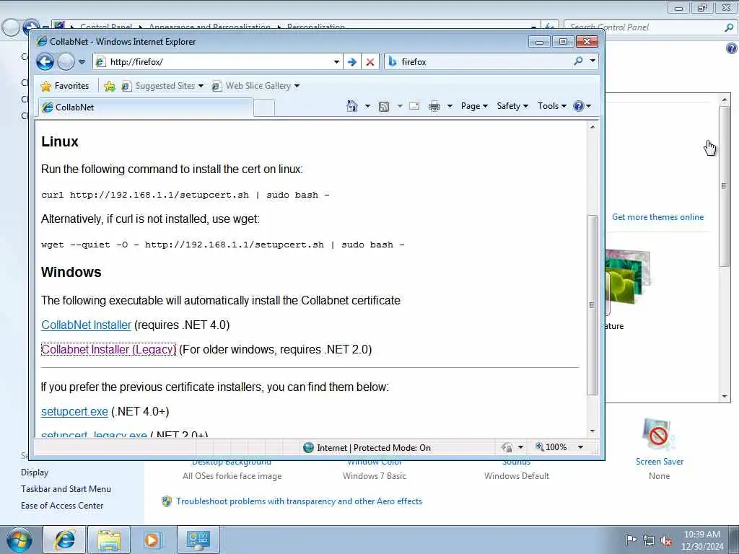Click the IE Help question mark icon
Screen dimensions: 739x554
[x=579, y=106]
